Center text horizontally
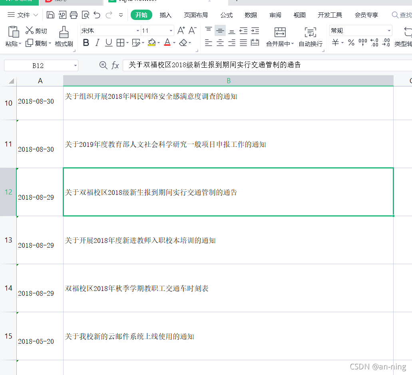This screenshot has width=412, height=375. (220, 43)
